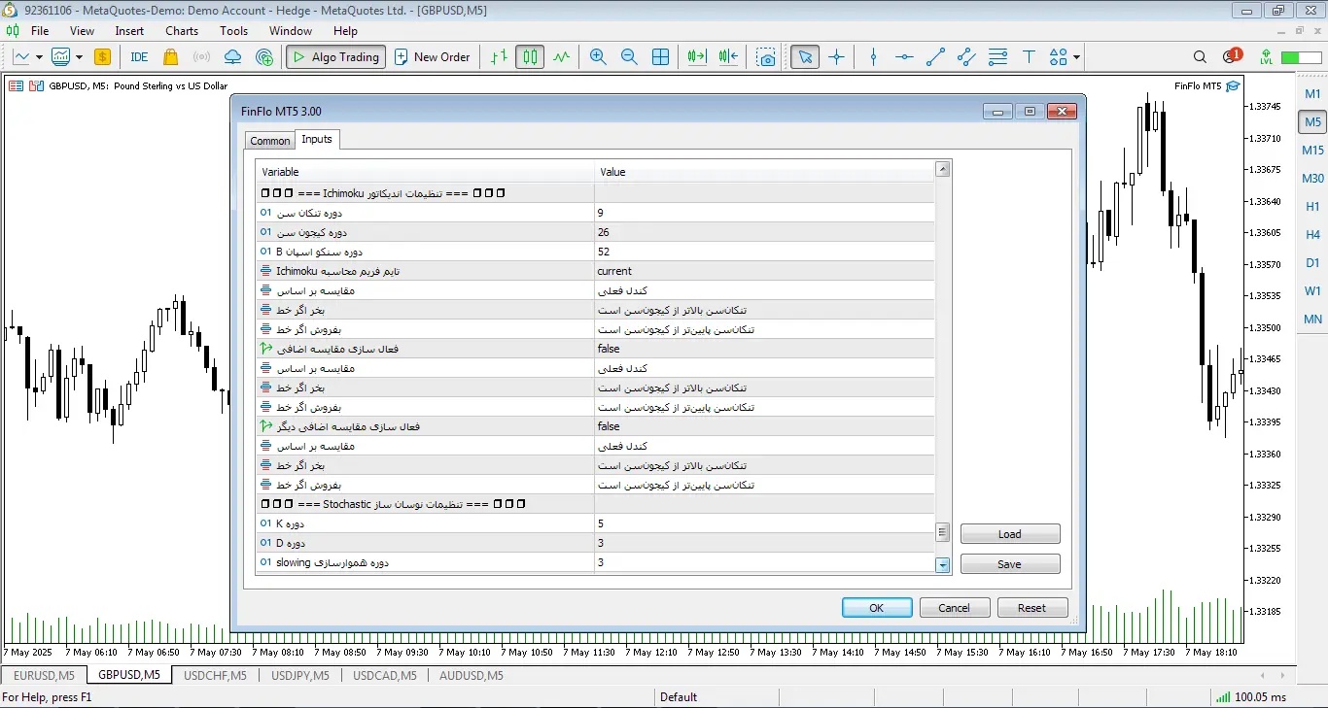Click the scroll chart to end icon

[x=696, y=57]
